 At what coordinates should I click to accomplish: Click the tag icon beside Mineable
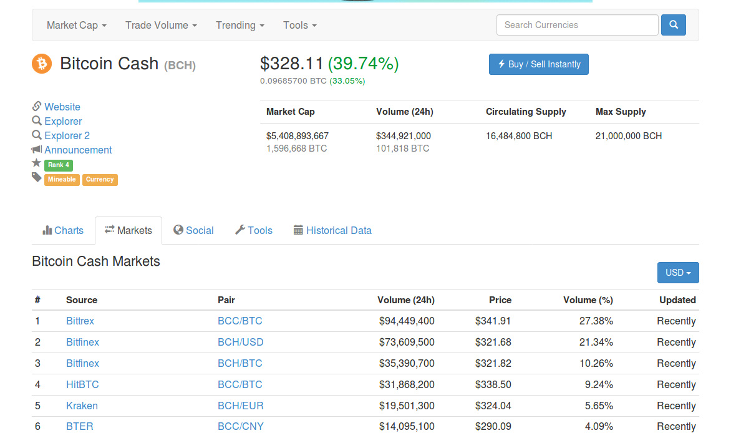(37, 177)
